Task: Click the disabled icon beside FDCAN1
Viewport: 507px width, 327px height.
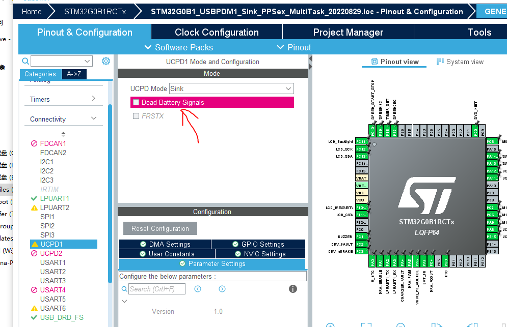Action: [x=34, y=143]
